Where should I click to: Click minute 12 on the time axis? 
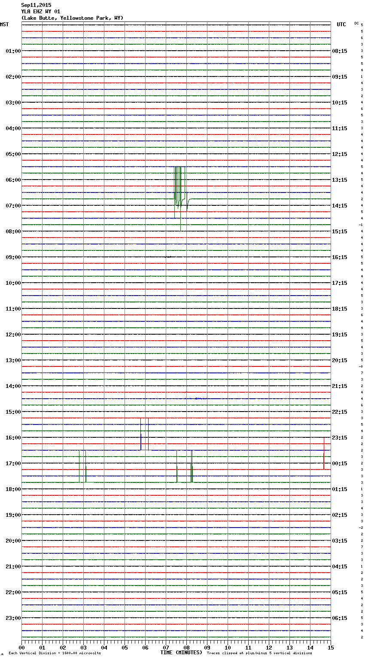pyautogui.click(x=269, y=647)
